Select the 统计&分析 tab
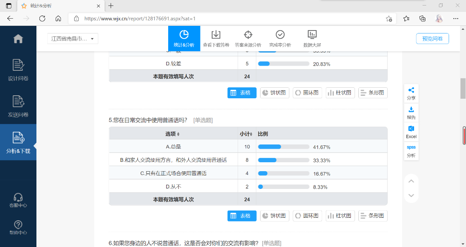Screen dimensions: 466x247 click(184, 39)
